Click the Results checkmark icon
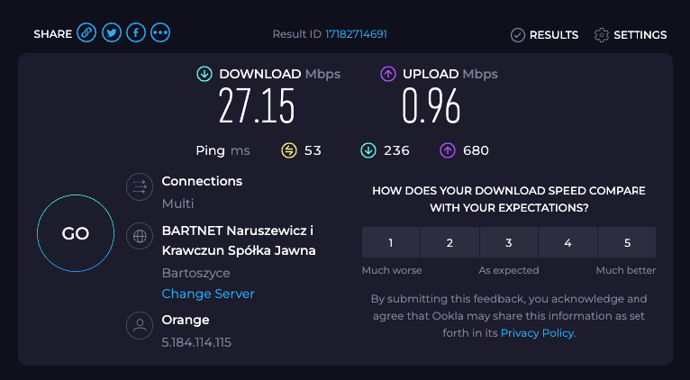Screen dimensions: 690x380 point(517,35)
